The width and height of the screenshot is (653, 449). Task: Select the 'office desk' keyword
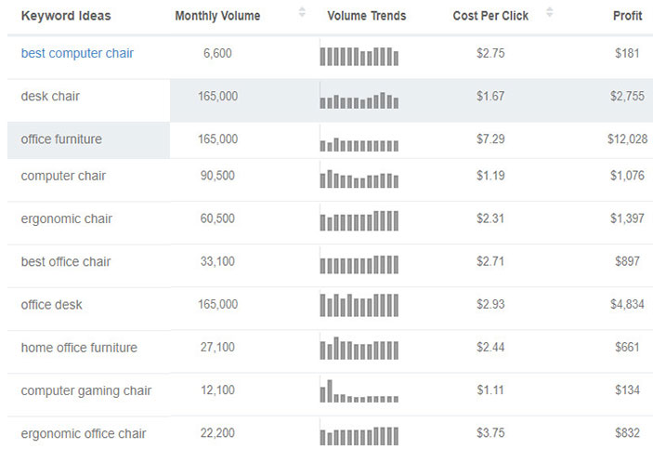[50, 305]
